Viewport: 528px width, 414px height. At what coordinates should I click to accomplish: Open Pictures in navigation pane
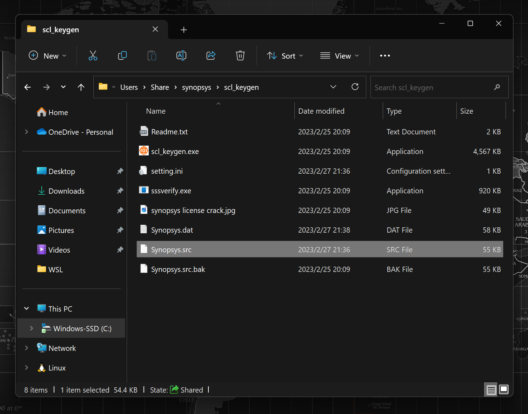tap(61, 230)
